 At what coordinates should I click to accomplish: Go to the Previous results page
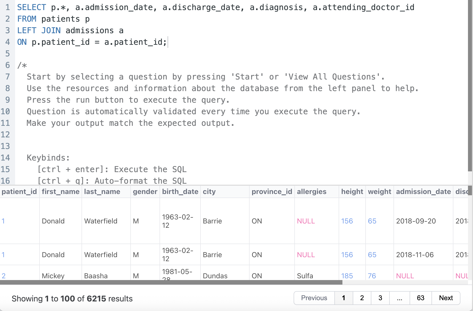coord(314,298)
